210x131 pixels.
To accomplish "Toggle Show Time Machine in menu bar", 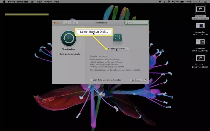I will pyautogui.click(x=91, y=80).
